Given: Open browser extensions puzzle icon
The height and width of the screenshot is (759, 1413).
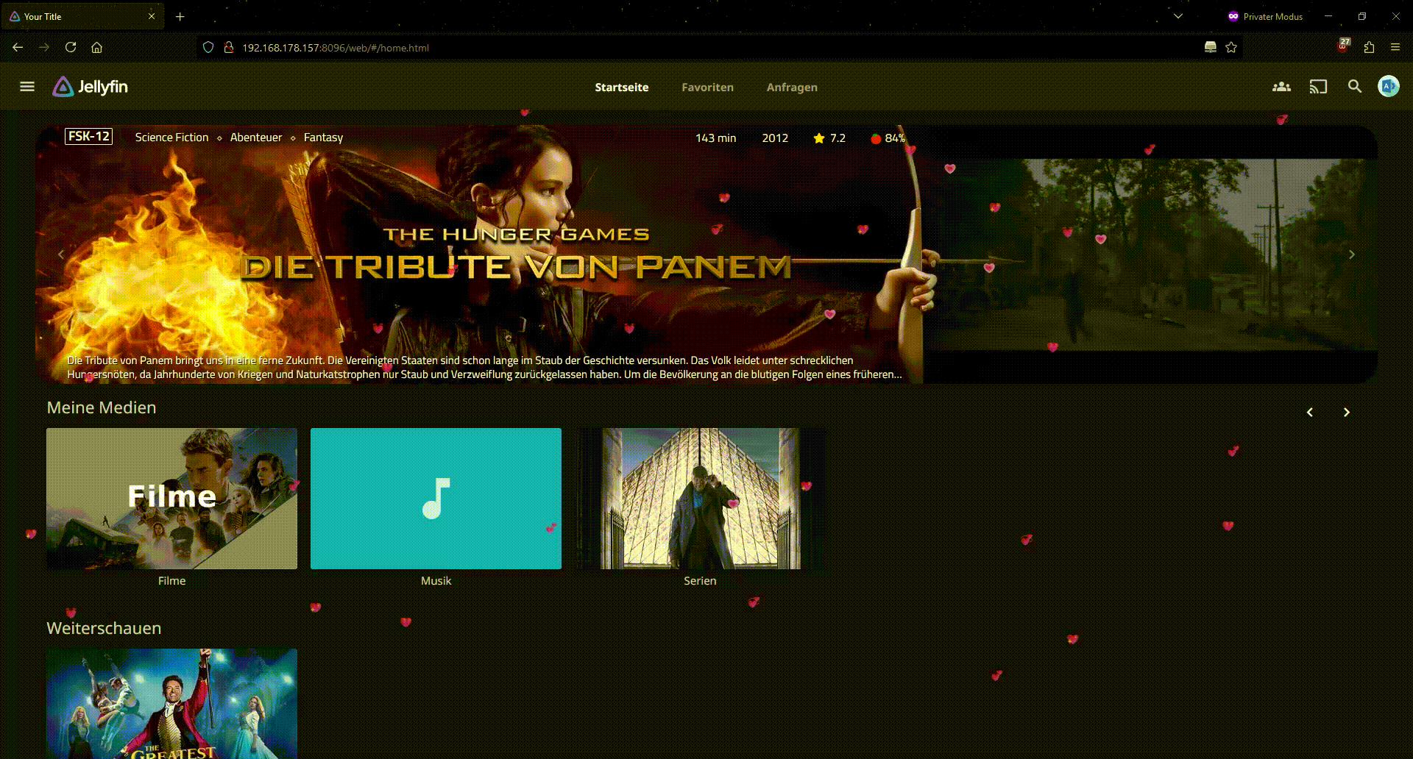Looking at the screenshot, I should tap(1369, 47).
